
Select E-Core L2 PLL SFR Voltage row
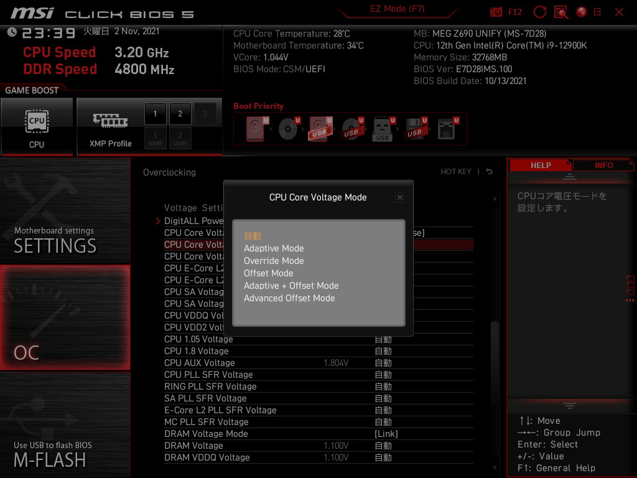[x=318, y=410]
